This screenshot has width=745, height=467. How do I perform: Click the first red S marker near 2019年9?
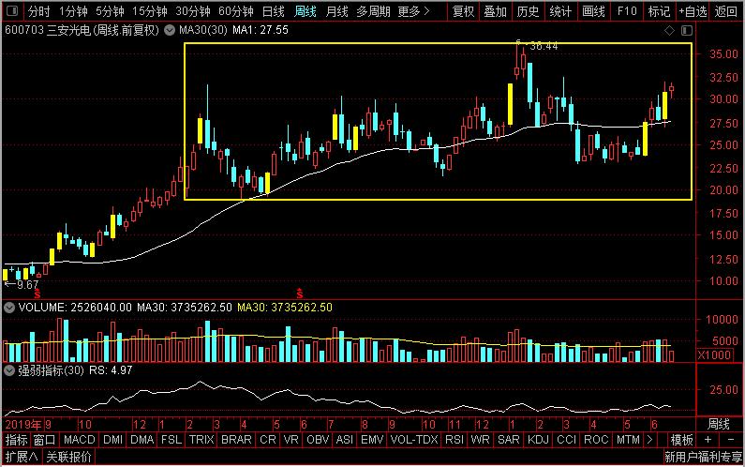pos(37,294)
